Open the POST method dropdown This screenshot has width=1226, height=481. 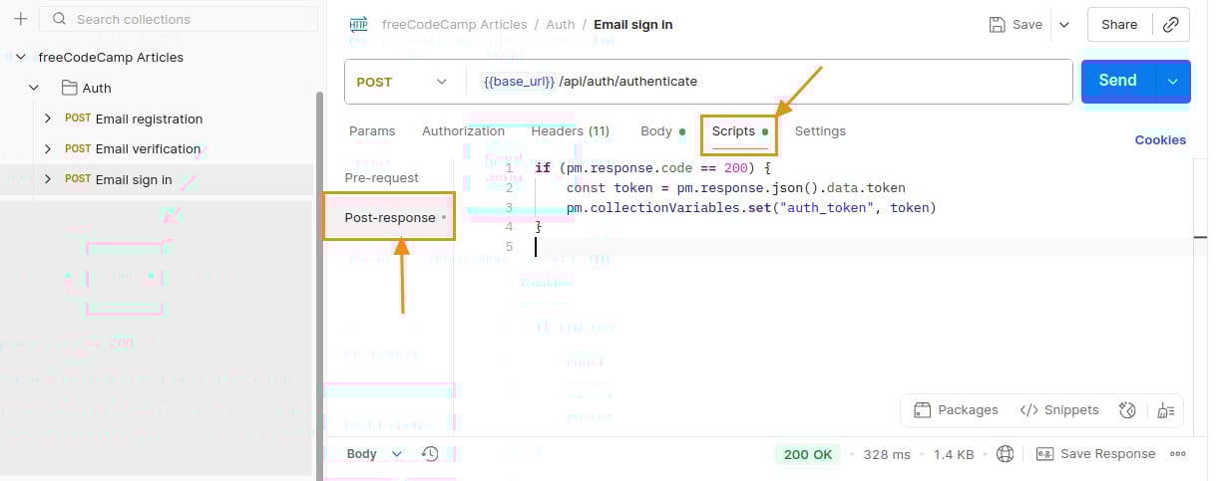402,82
